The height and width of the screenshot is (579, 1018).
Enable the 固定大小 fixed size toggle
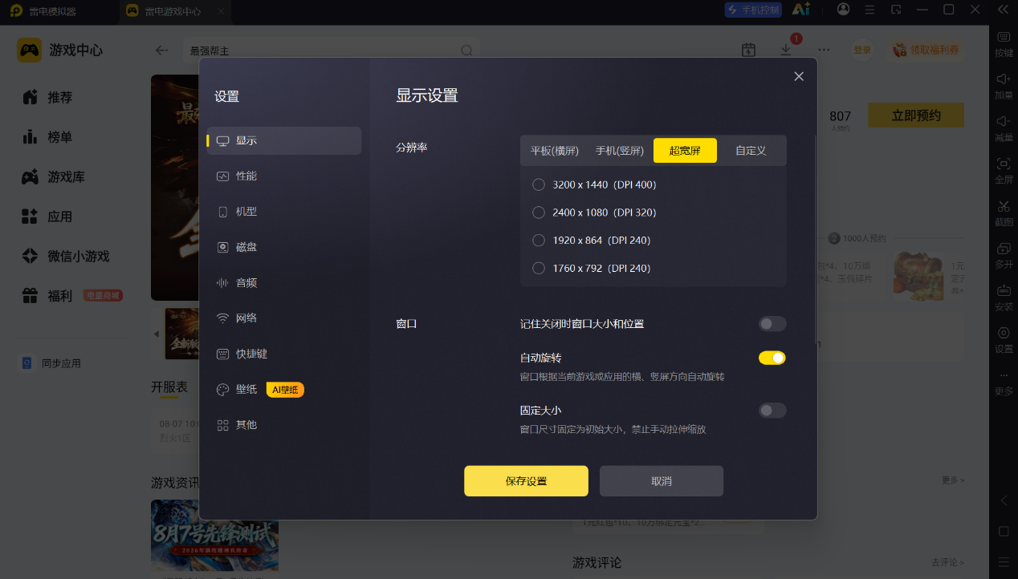[x=772, y=411]
